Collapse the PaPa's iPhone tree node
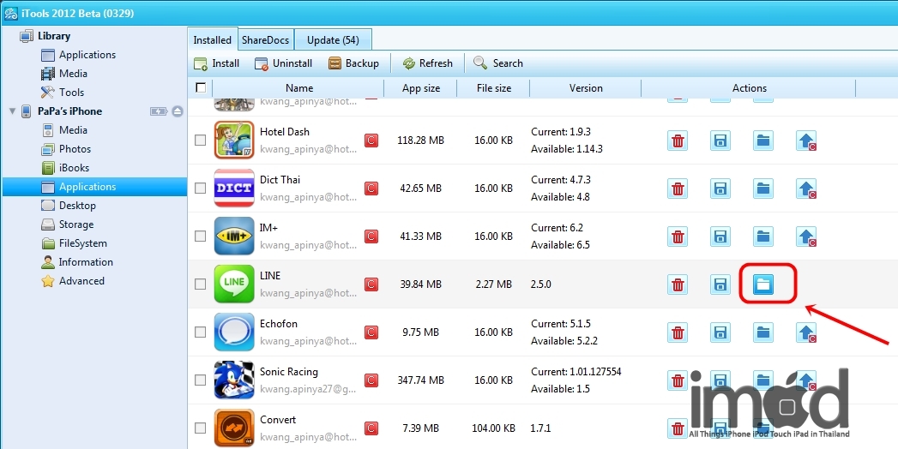 [11, 111]
